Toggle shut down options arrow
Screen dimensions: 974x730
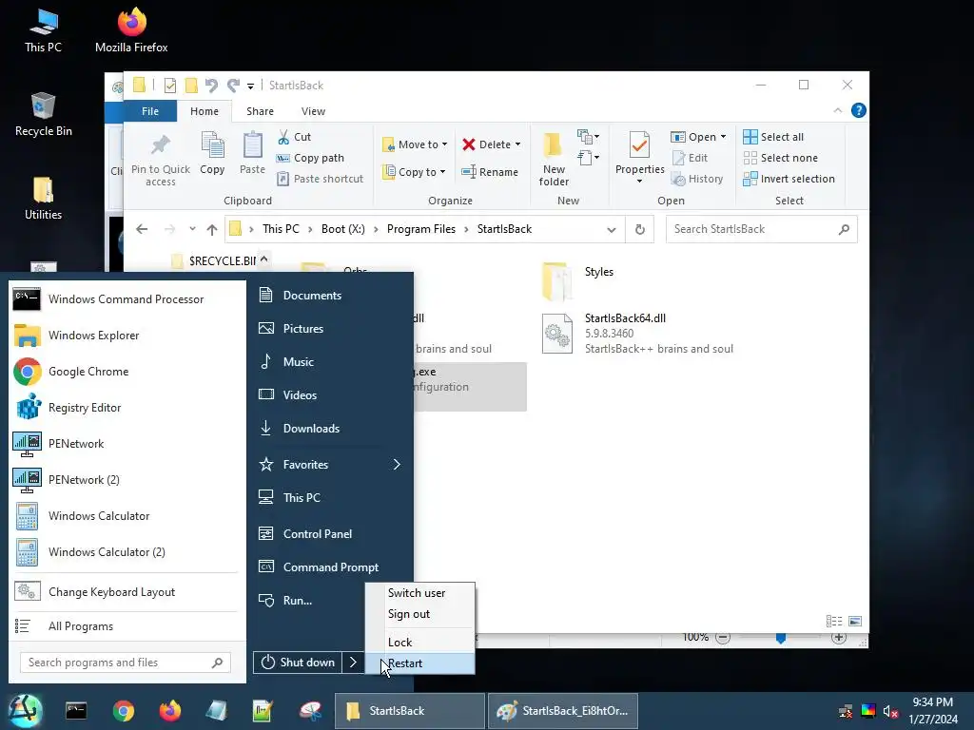[x=353, y=663]
